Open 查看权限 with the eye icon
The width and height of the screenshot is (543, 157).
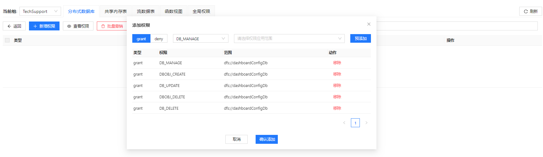(x=78, y=26)
